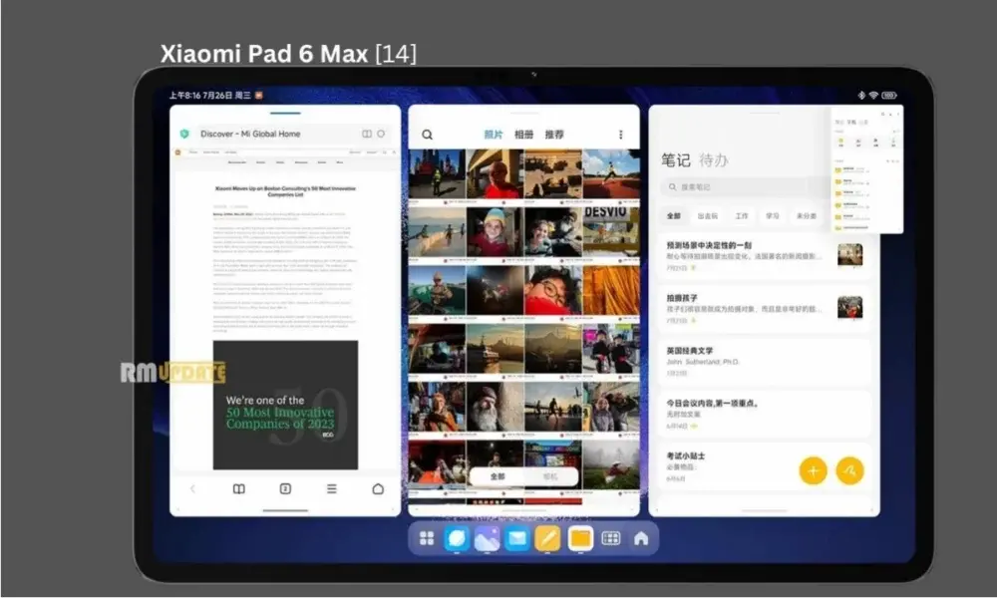Open the browser hamburger menu

click(332, 489)
